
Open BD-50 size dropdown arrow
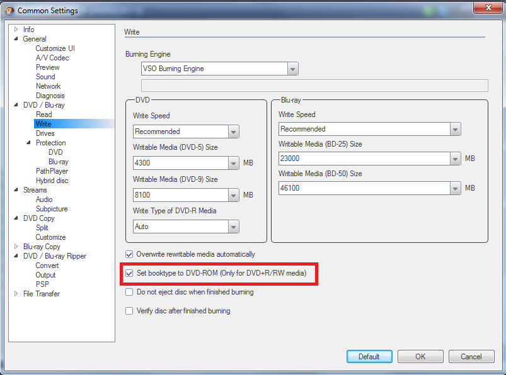point(455,189)
